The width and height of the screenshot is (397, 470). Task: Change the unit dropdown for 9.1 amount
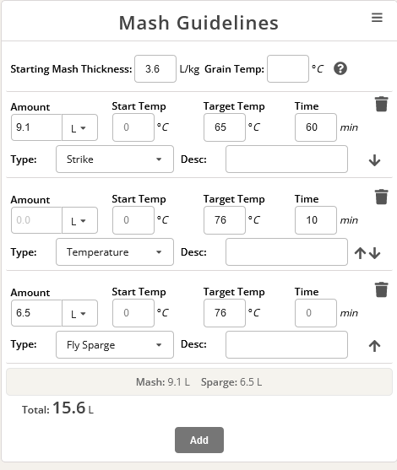[x=79, y=127]
